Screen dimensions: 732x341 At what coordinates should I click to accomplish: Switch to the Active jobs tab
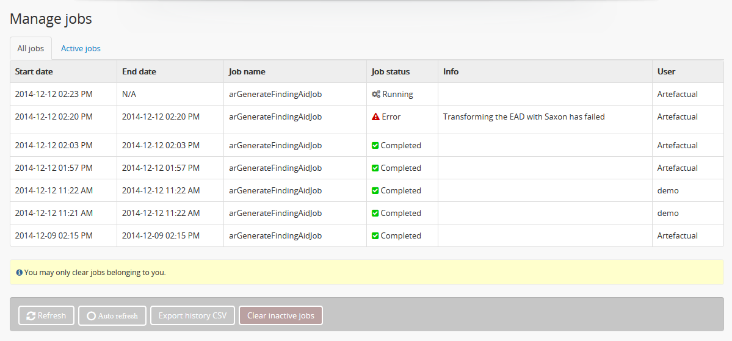(x=81, y=49)
